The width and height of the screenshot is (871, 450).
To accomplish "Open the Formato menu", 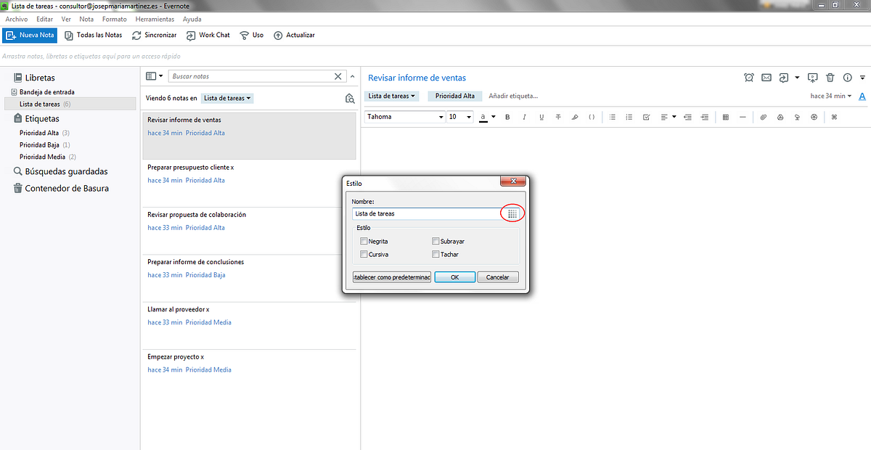I will point(114,19).
